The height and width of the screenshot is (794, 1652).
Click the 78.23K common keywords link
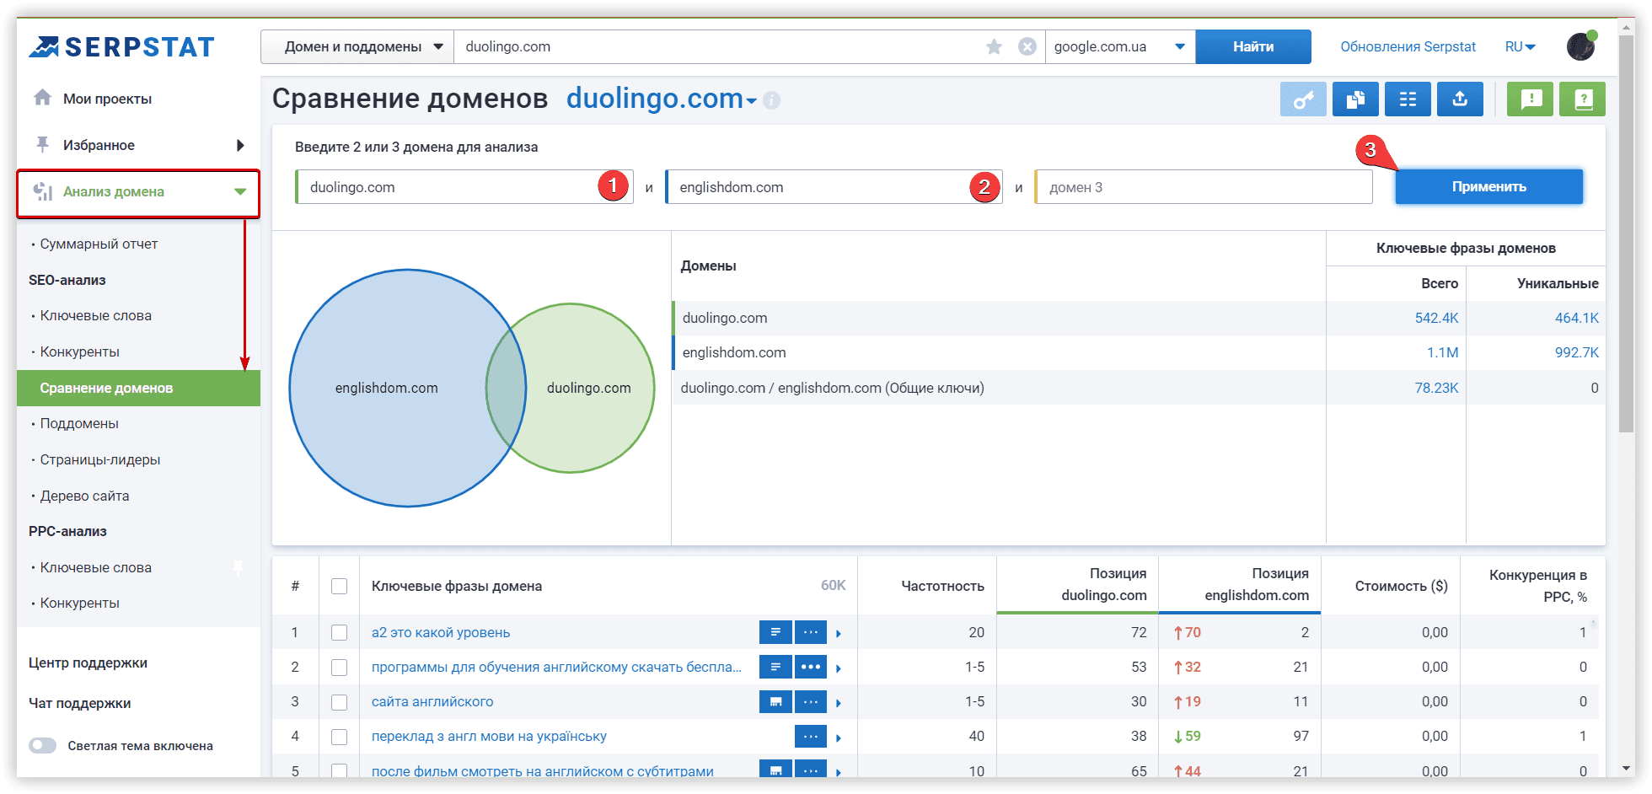(x=1436, y=388)
